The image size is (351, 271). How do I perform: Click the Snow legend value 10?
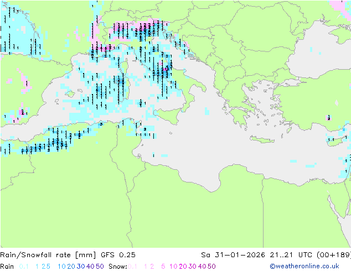pyautogui.click(x=173, y=267)
